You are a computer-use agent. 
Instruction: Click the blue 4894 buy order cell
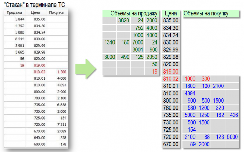coord(191,93)
